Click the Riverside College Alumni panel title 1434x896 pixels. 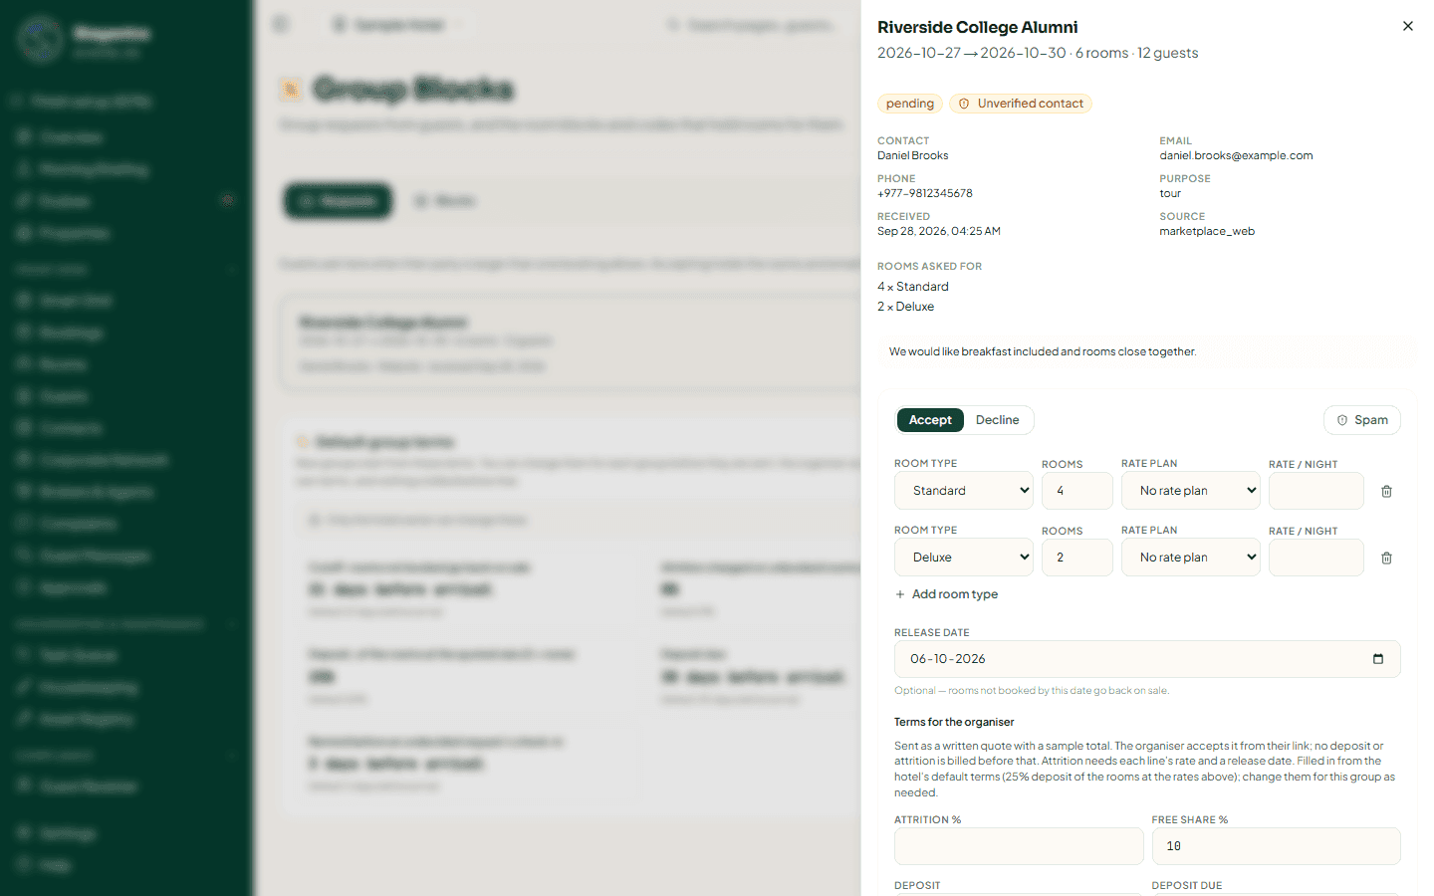coord(978,27)
